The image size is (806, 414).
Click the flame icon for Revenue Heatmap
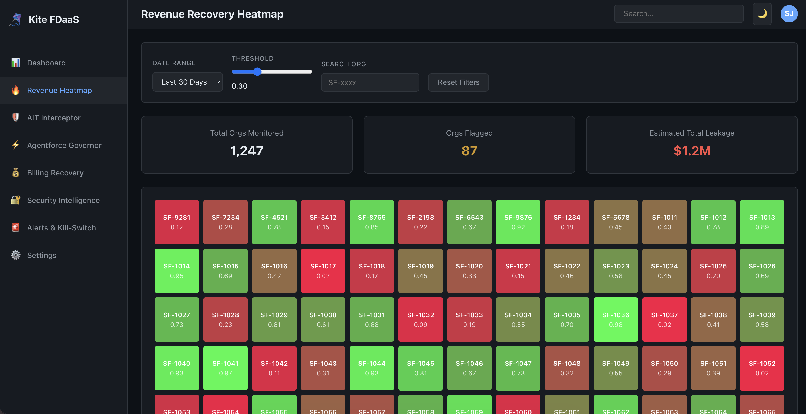[x=15, y=90]
